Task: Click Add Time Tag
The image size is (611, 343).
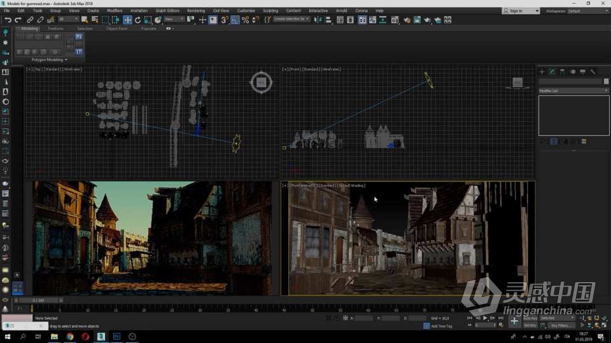Action: (x=442, y=326)
